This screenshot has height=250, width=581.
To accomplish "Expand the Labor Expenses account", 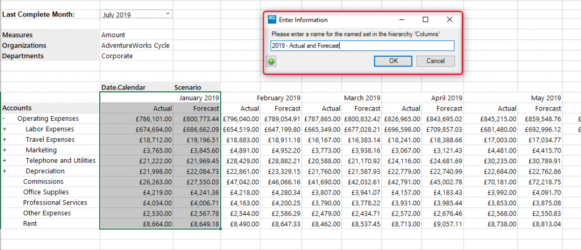I will (x=4, y=129).
